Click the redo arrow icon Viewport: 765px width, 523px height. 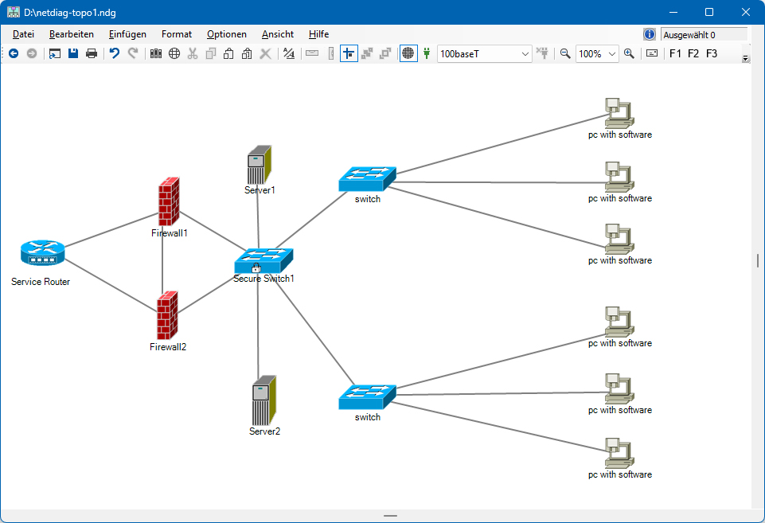point(133,53)
